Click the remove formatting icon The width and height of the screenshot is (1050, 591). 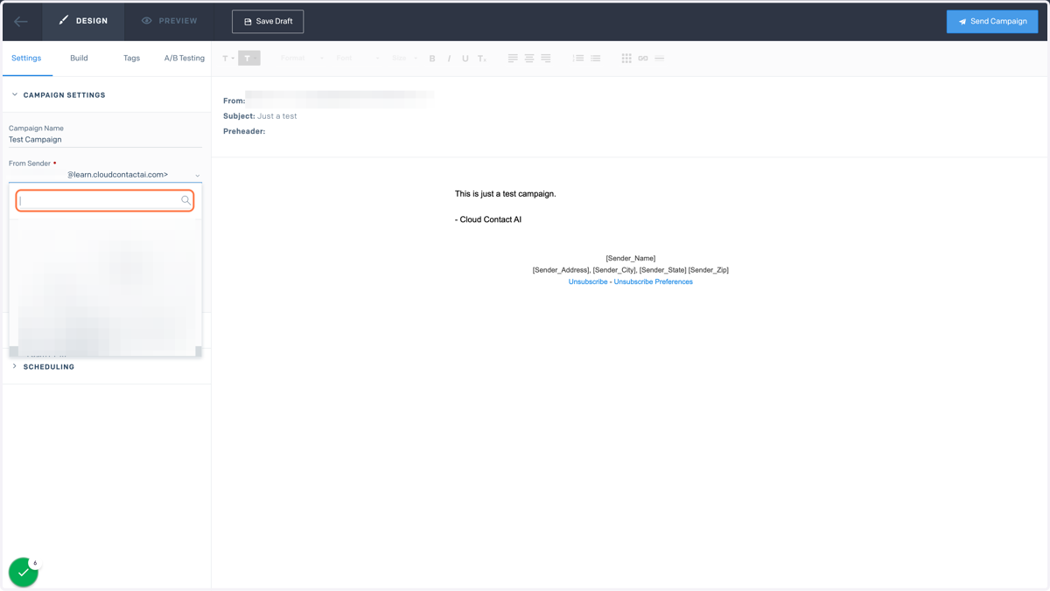click(482, 59)
